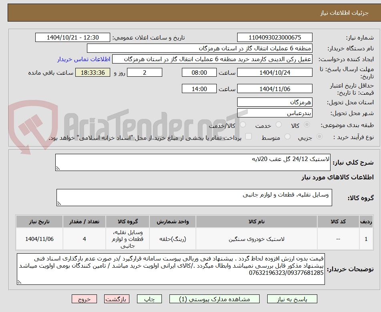Click the price validity date 1404/11/06 field

click(x=274, y=89)
